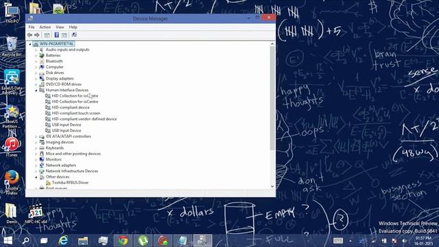
Task: Switch to uTorrent in taskbar
Action: tap(143, 241)
